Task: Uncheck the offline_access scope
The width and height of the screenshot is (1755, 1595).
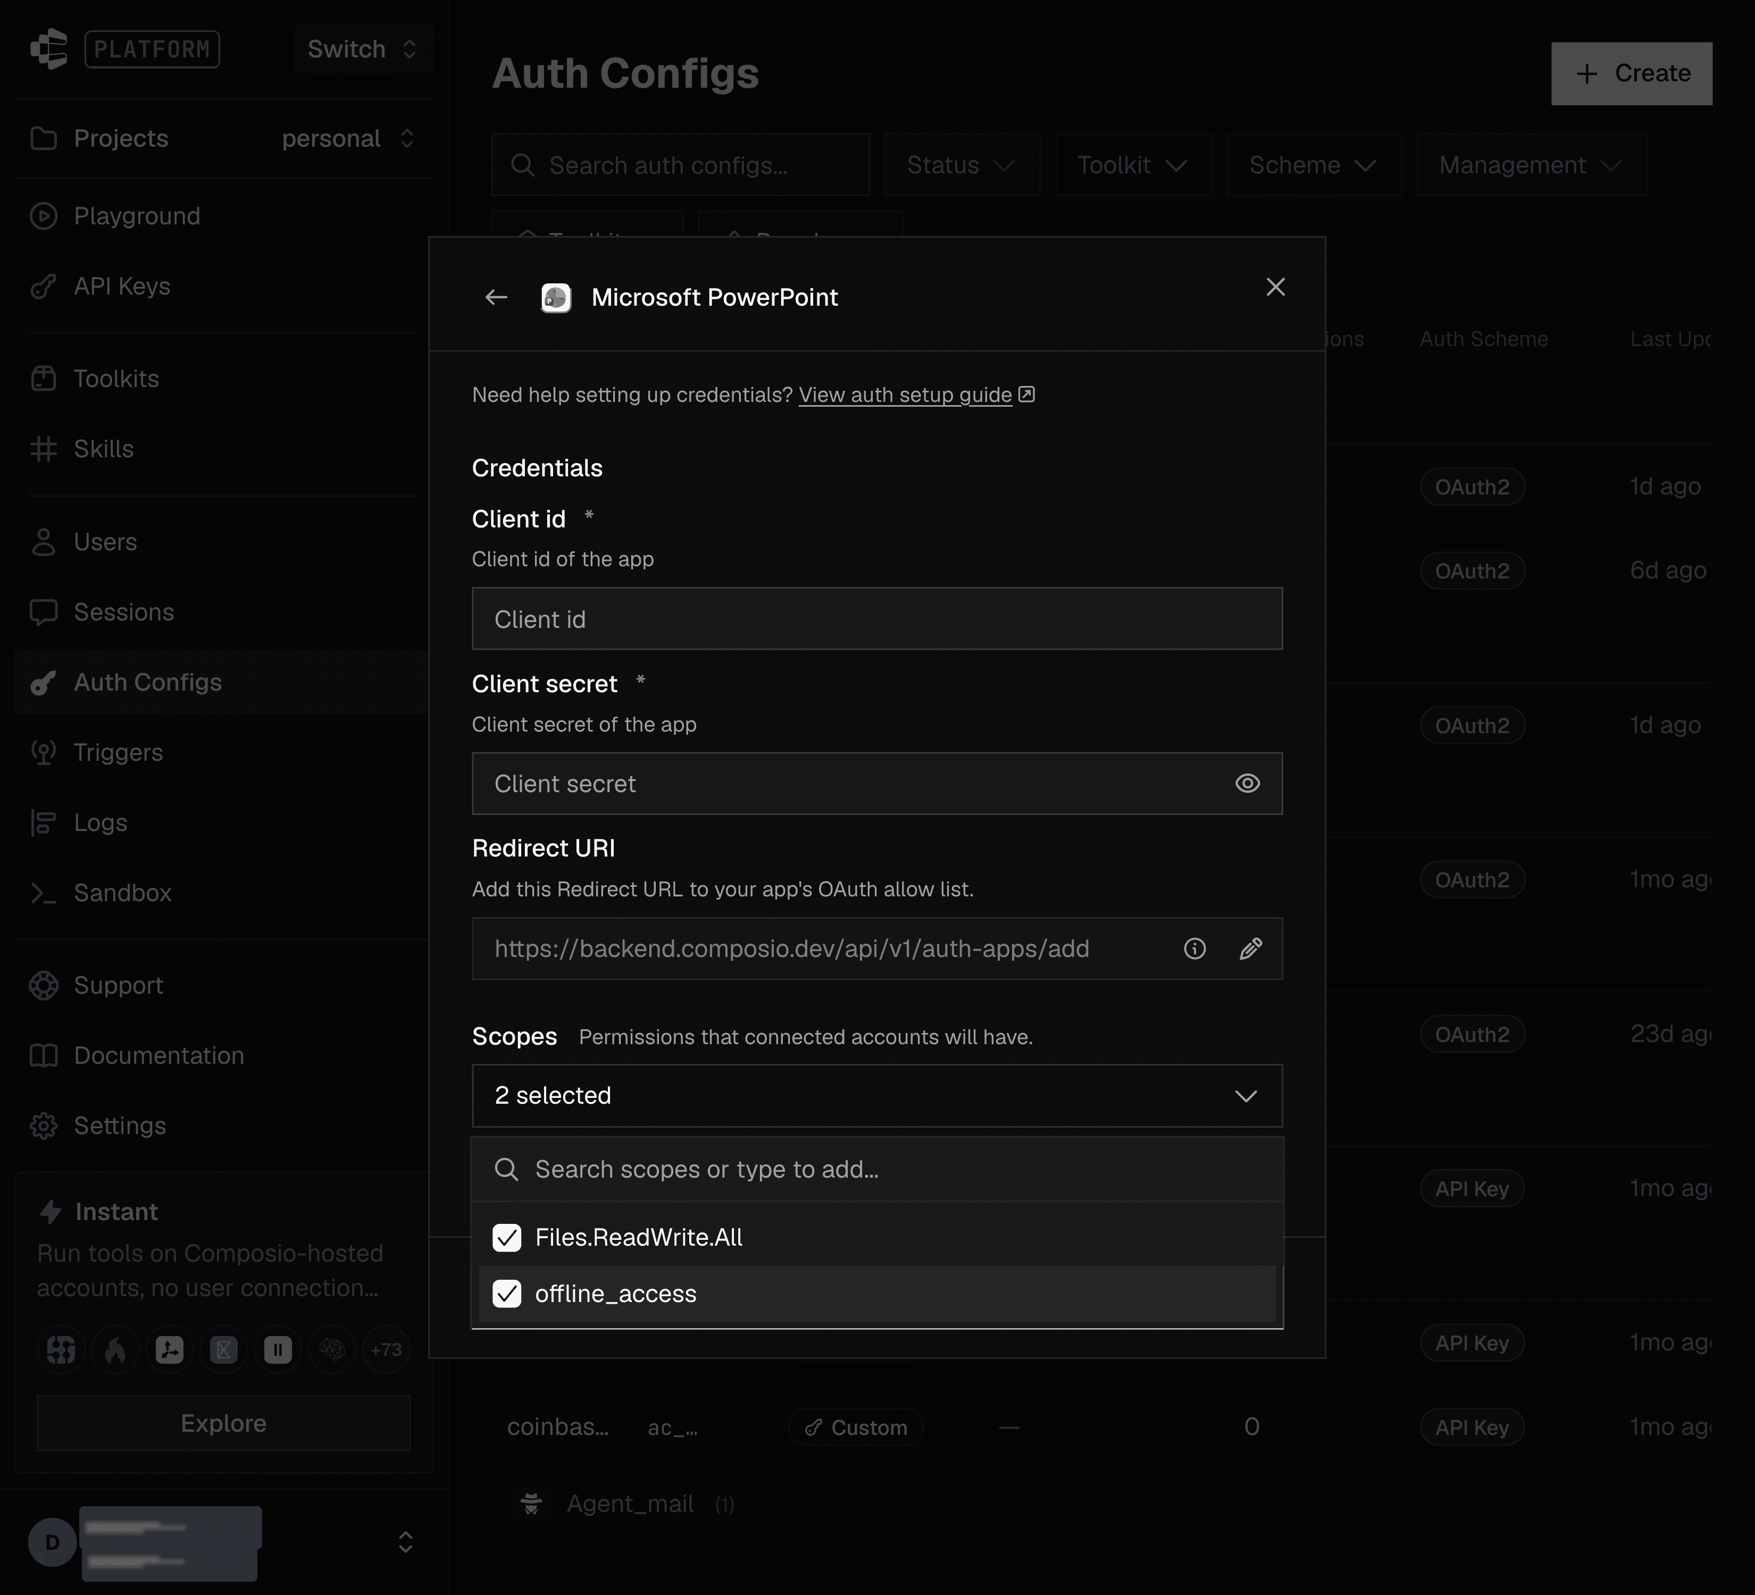Action: (x=507, y=1294)
